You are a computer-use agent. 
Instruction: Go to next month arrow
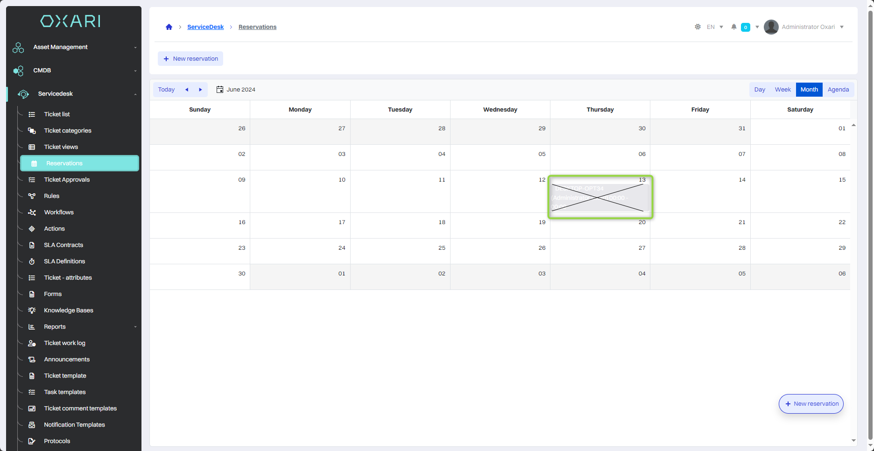pyautogui.click(x=201, y=90)
